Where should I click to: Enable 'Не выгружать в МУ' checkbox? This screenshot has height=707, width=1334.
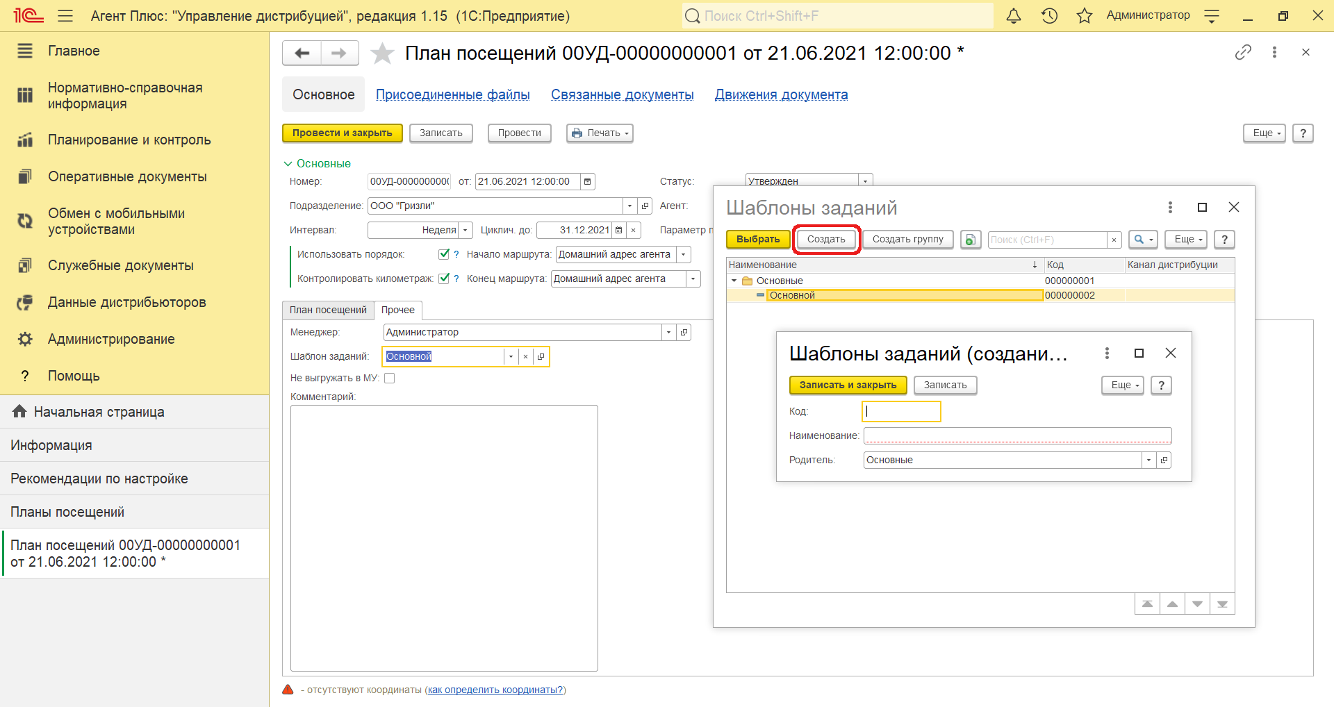pos(390,379)
